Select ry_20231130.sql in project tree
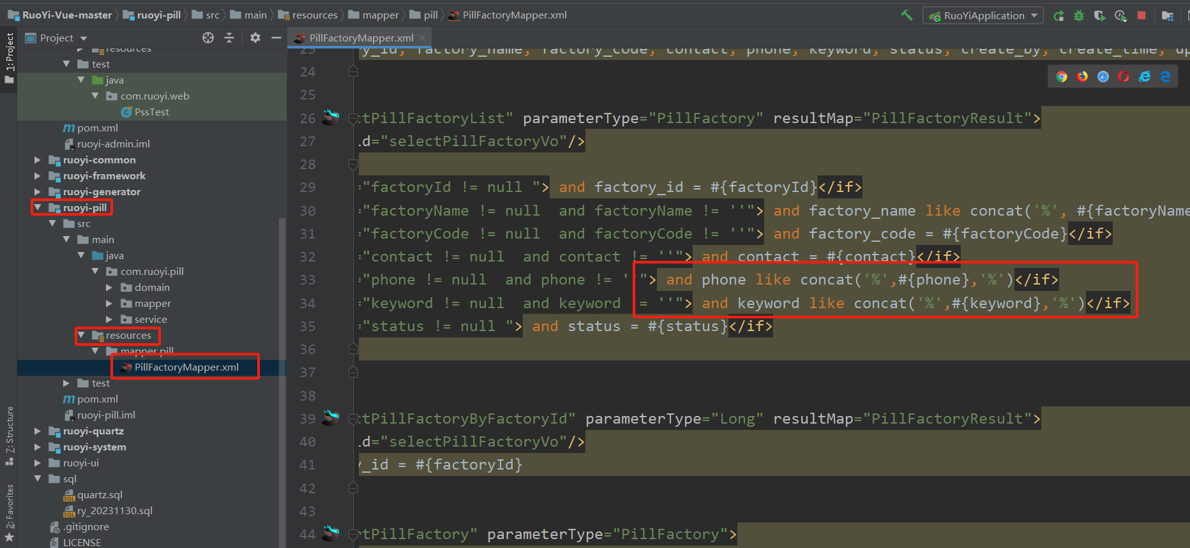 108,510
